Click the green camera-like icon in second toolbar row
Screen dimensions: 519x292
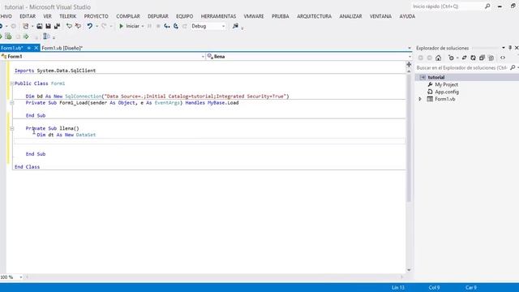click(9, 36)
